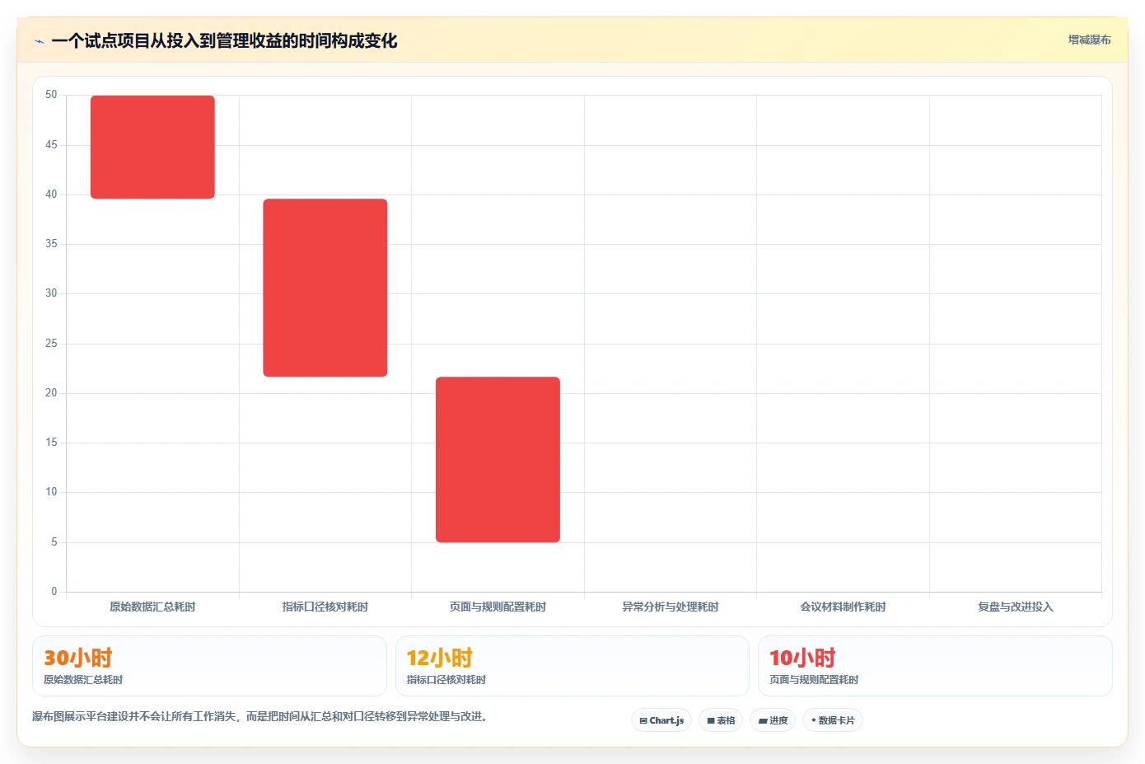Click the 增减瀑布 badge in the header
The image size is (1145, 764).
[x=1089, y=40]
